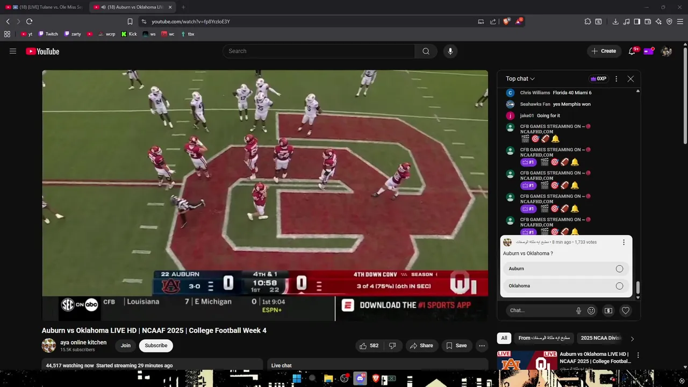Viewport: 688px width, 387px height.
Task: Go back in browser history
Action: 8,21
